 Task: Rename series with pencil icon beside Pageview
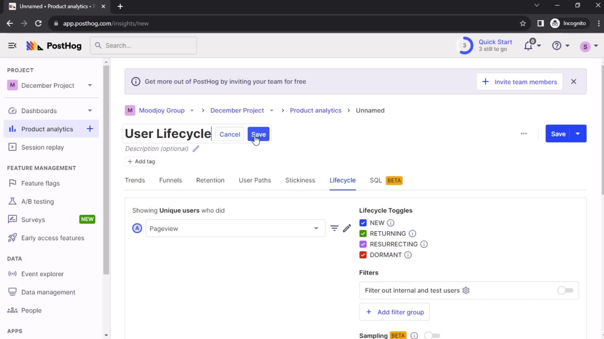347,228
